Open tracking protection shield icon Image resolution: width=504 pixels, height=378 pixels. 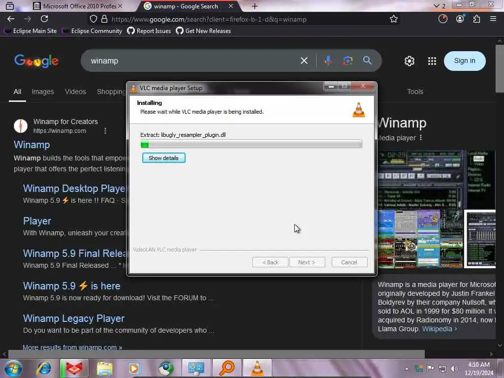pyautogui.click(x=93, y=19)
